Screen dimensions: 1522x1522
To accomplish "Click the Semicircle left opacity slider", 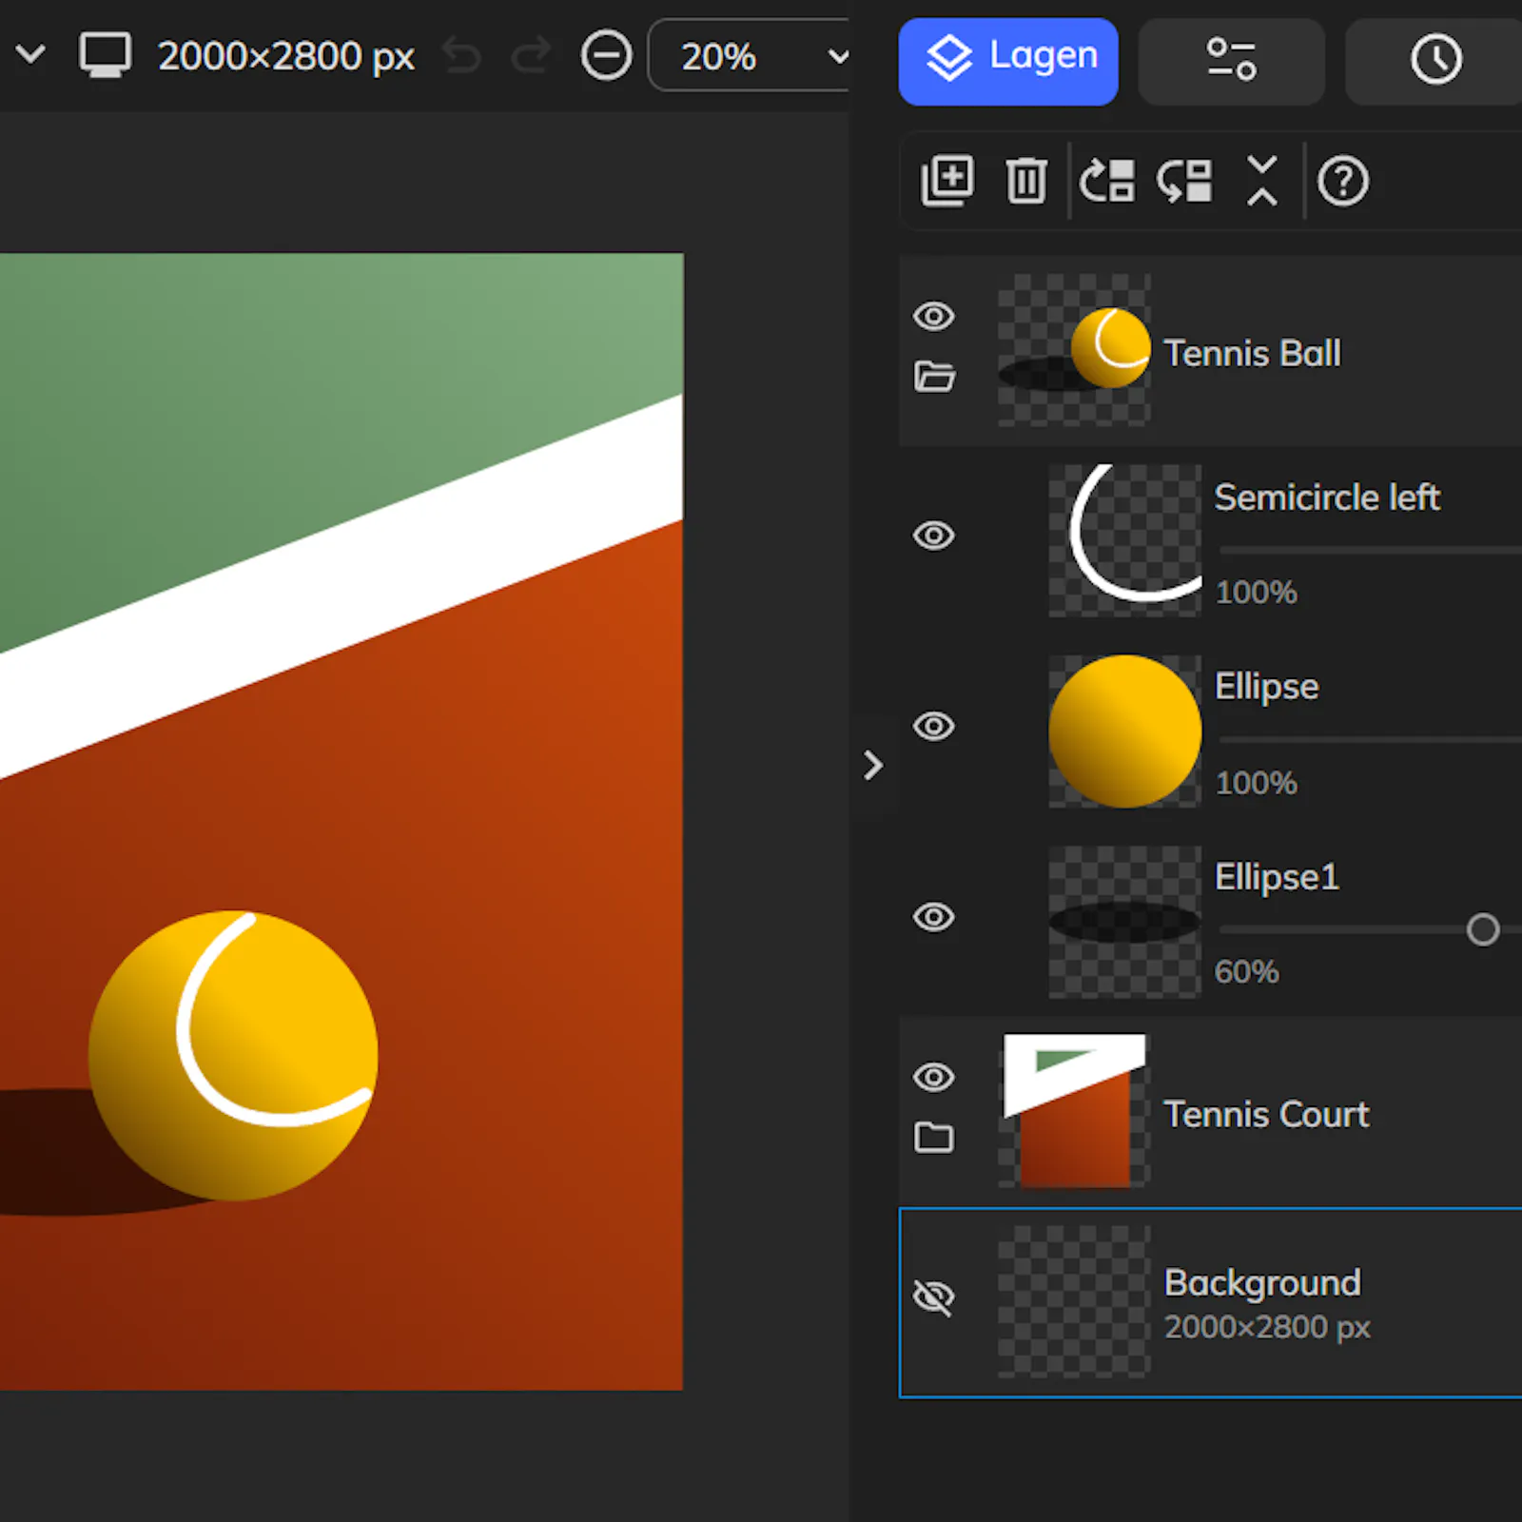I will click(1371, 550).
